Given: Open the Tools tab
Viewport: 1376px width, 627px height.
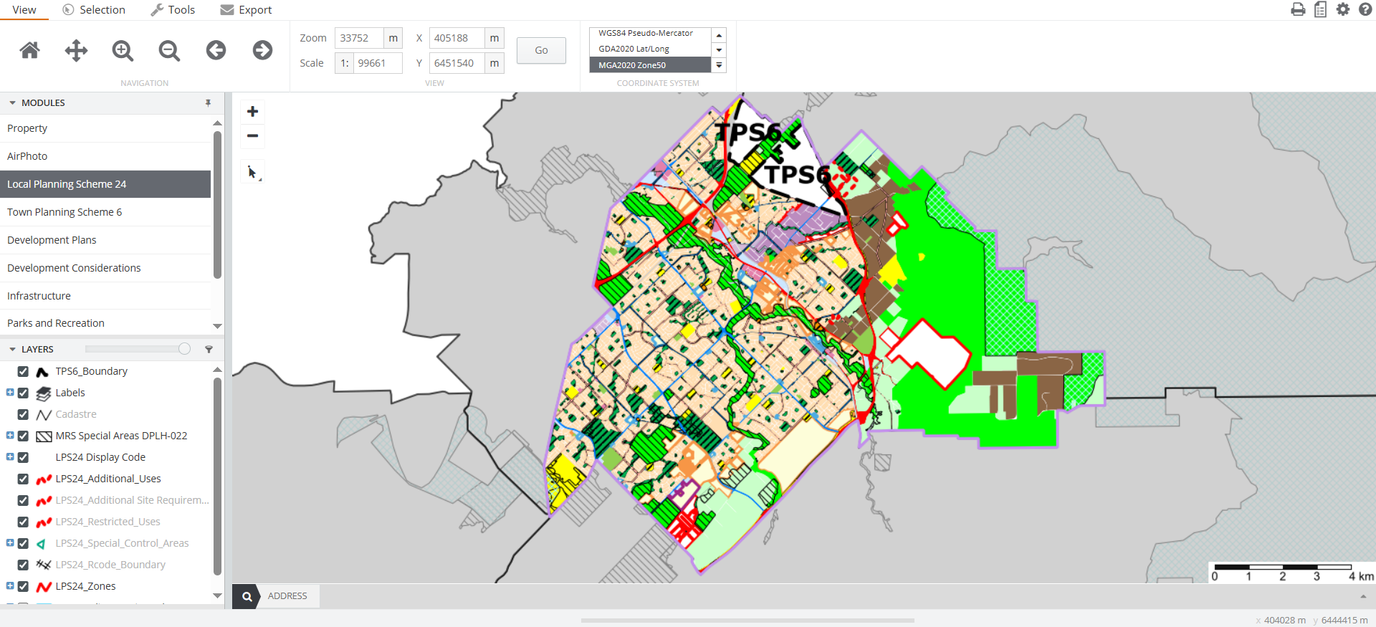Looking at the screenshot, I should click(x=173, y=10).
